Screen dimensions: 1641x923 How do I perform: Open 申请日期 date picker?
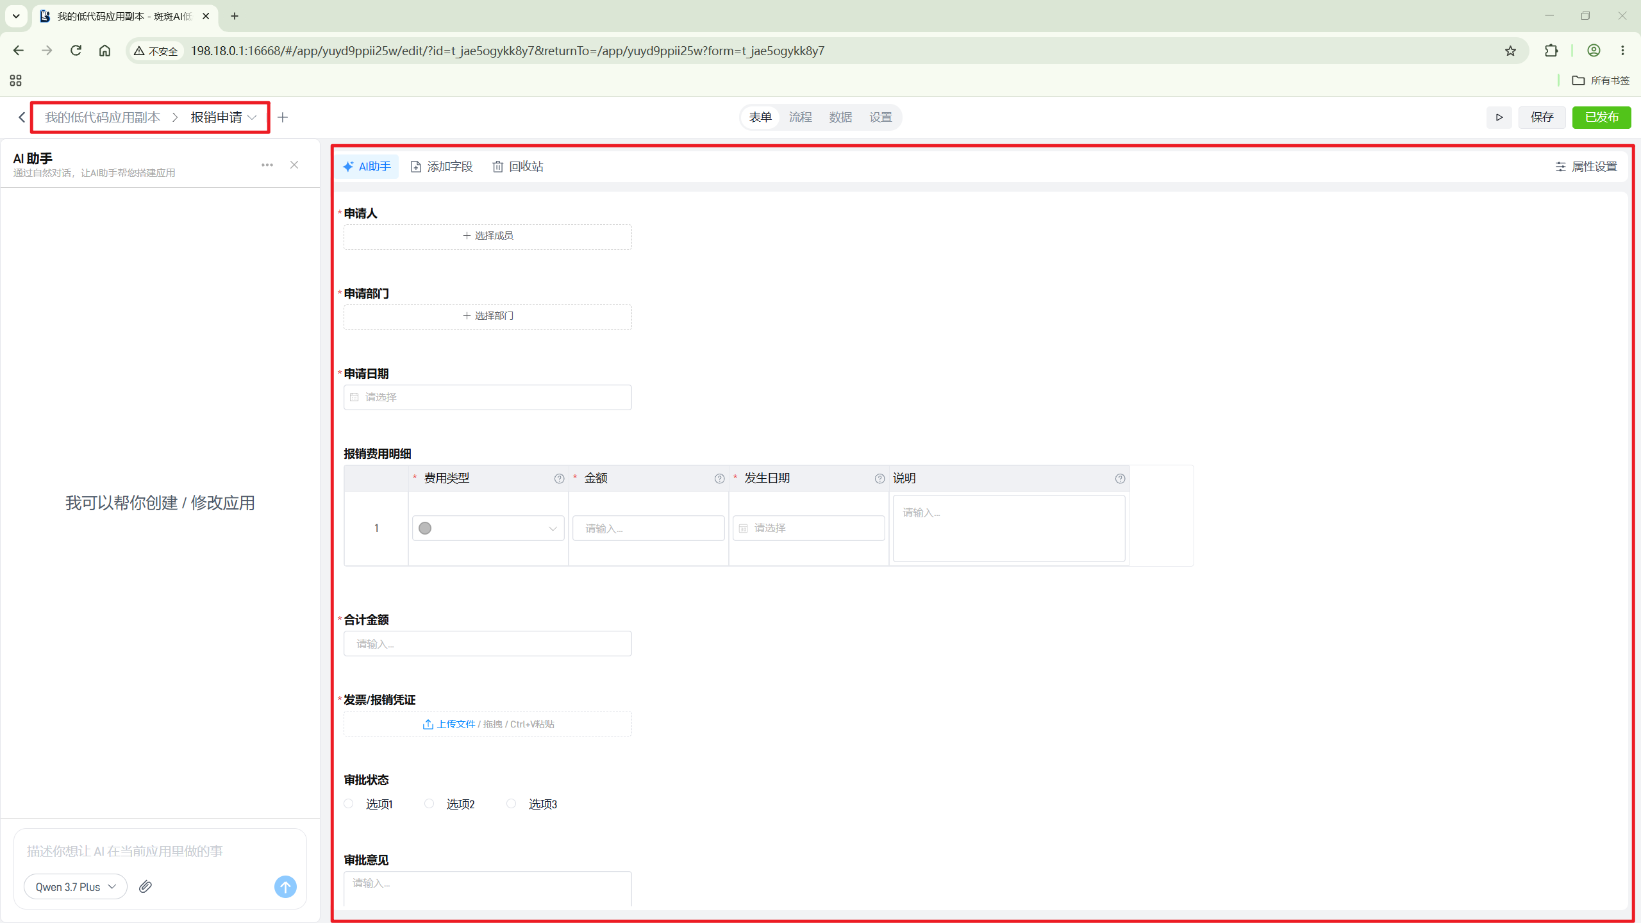[488, 397]
